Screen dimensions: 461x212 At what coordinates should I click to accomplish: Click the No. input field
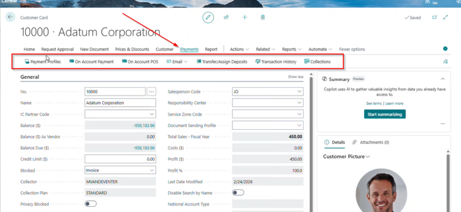[115, 92]
